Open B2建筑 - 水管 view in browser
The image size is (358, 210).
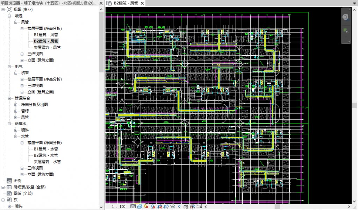[x=45, y=155]
